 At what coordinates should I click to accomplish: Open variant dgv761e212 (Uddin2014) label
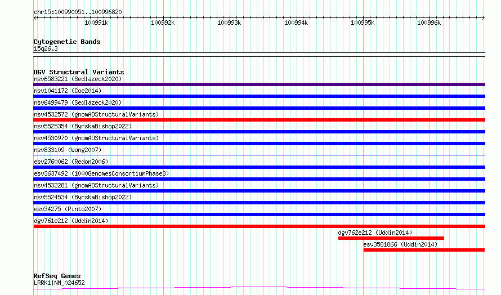coord(71,221)
